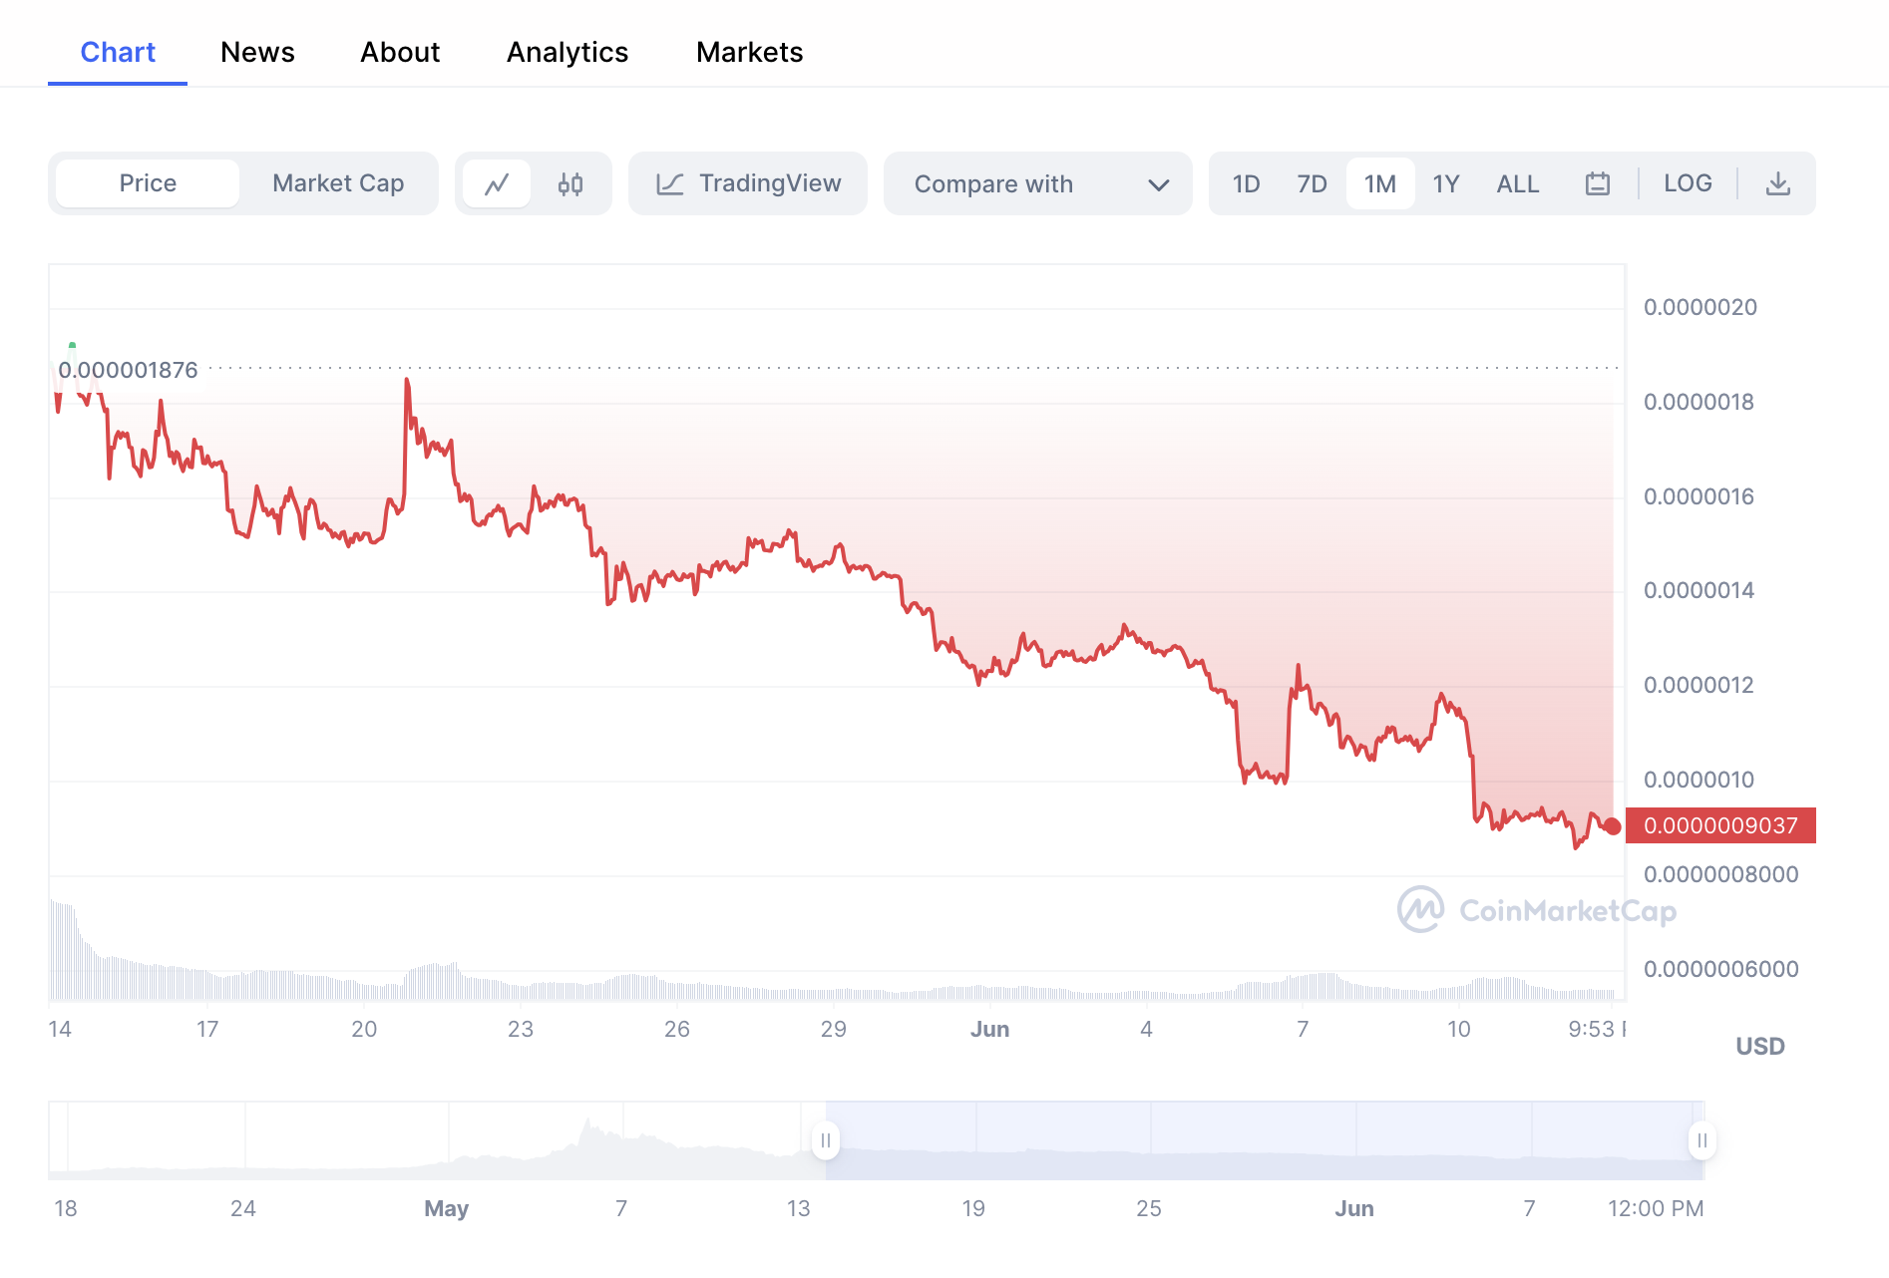Open TradingView chart mode

coord(748,183)
